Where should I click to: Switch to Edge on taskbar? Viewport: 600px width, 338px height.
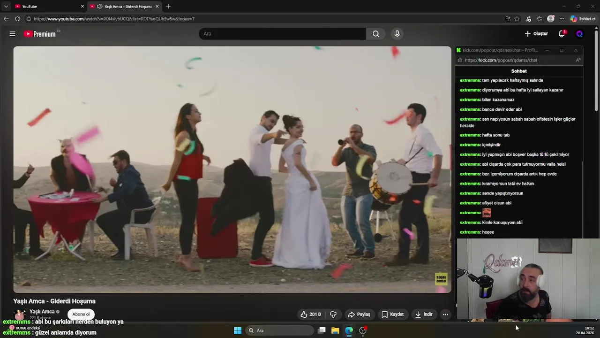(x=349, y=330)
